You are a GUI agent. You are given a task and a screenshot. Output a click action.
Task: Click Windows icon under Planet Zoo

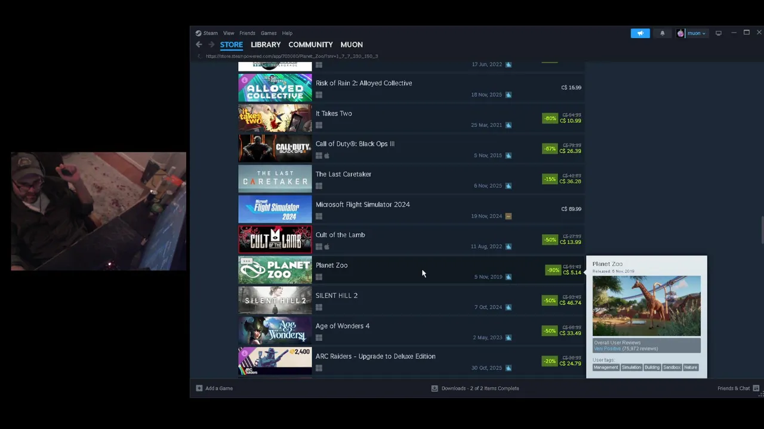point(319,277)
